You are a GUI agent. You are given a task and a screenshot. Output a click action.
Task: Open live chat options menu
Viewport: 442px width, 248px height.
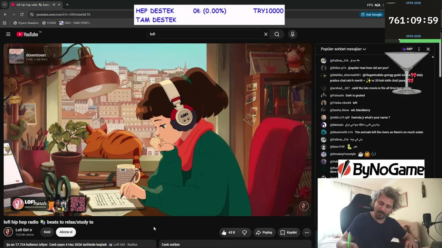tap(419, 49)
